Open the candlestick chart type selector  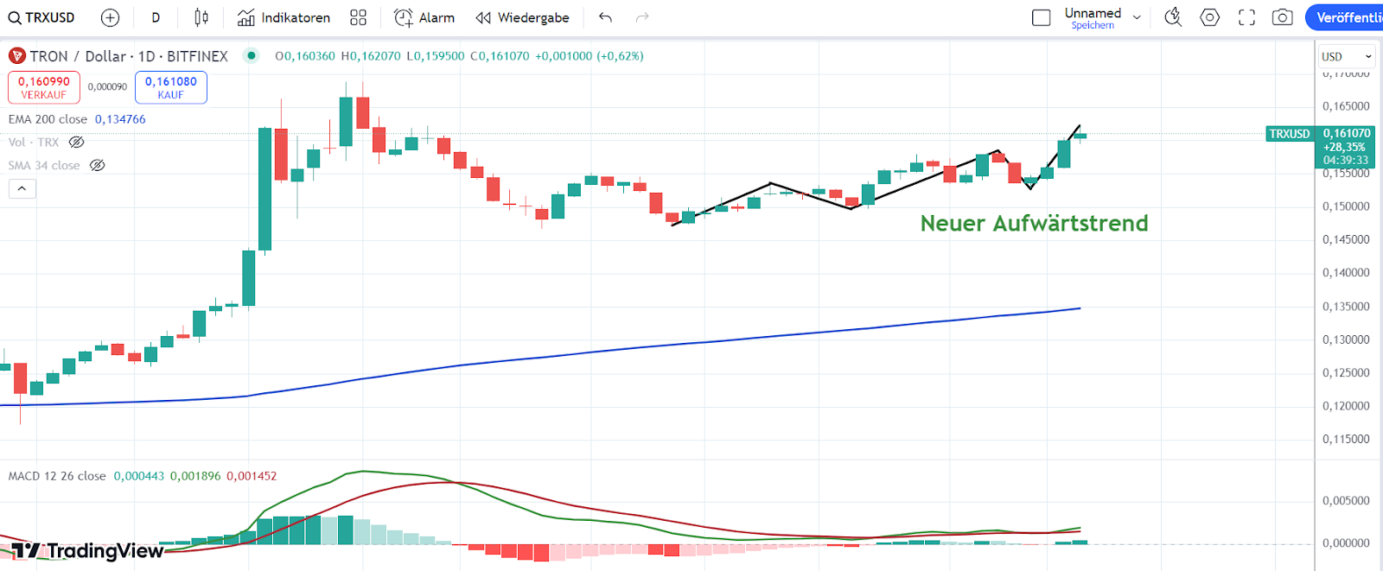click(201, 17)
